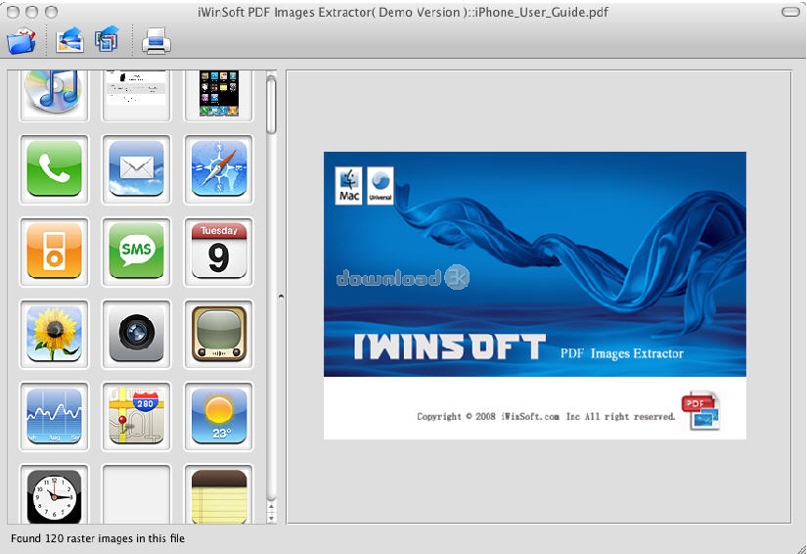Select the Stocks chart icon thumbnail
The height and width of the screenshot is (554, 807).
54,417
